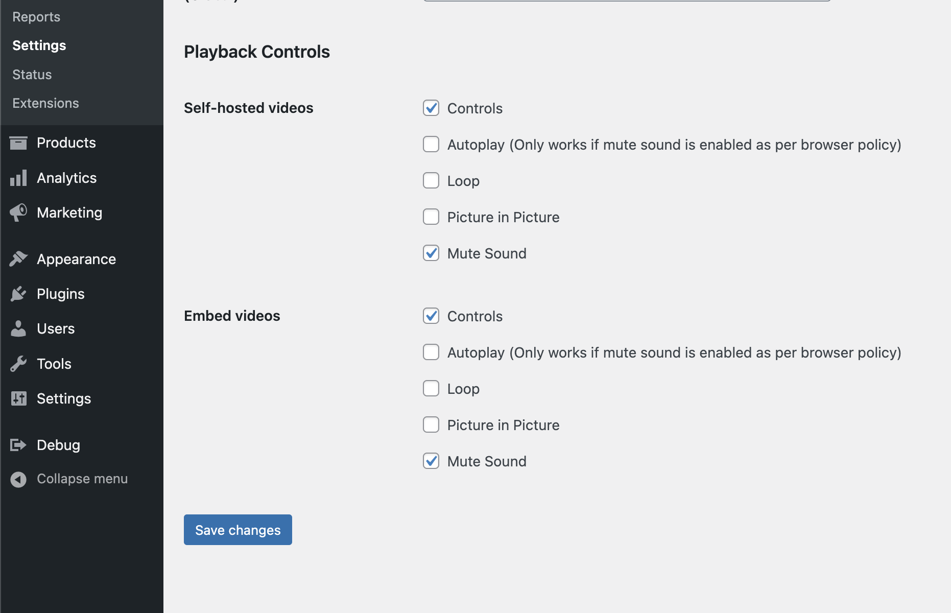This screenshot has height=613, width=951.
Task: Click the Plugins plug icon
Action: 18,294
